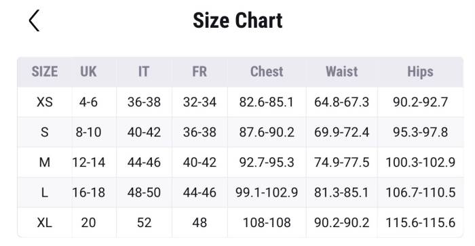This screenshot has height=246, width=475.
Task: Go back using the left chevron arrow
Action: coord(34,20)
